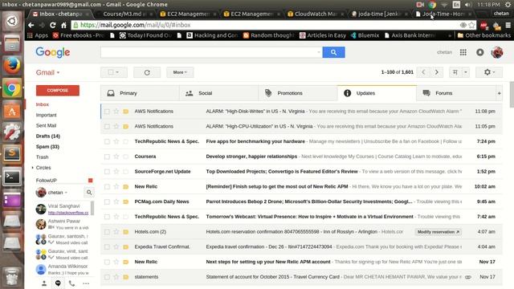Tick checkbox for SourceForge.net Update email
Image resolution: width=514 pixels, height=289 pixels.
click(x=107, y=172)
